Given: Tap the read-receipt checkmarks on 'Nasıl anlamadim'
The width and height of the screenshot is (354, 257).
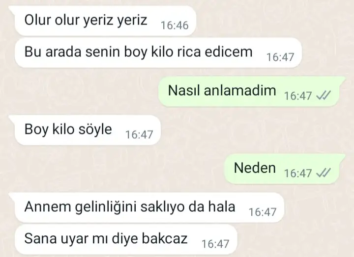Looking at the screenshot, I should point(324,95).
